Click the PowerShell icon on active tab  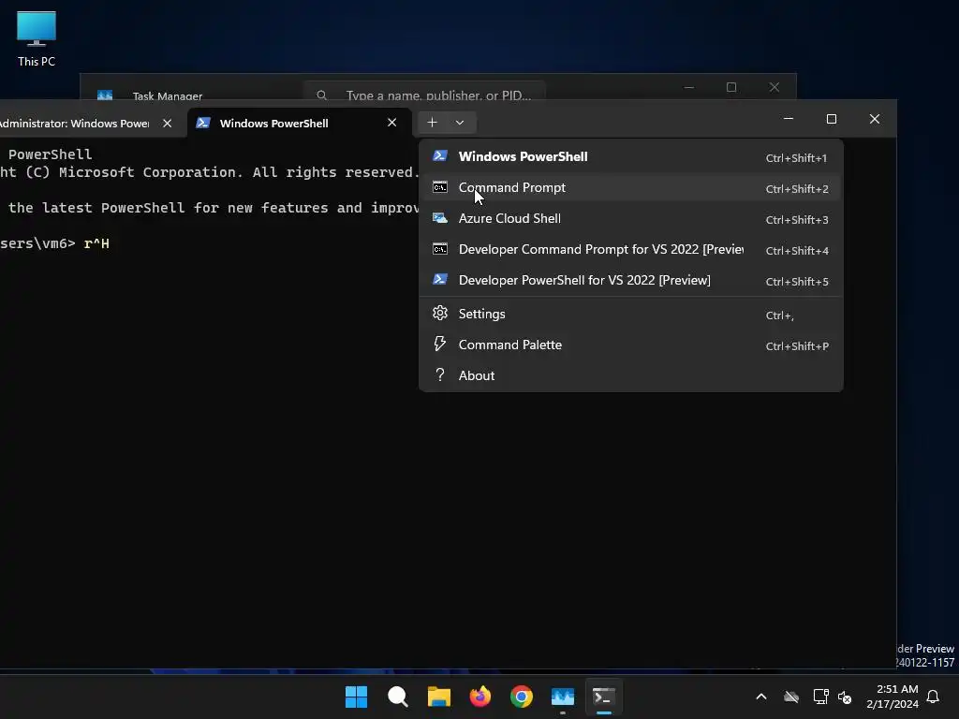203,123
